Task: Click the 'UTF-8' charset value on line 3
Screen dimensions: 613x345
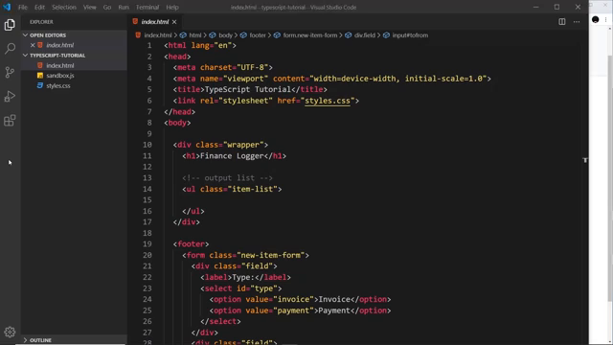Action: pyautogui.click(x=252, y=68)
